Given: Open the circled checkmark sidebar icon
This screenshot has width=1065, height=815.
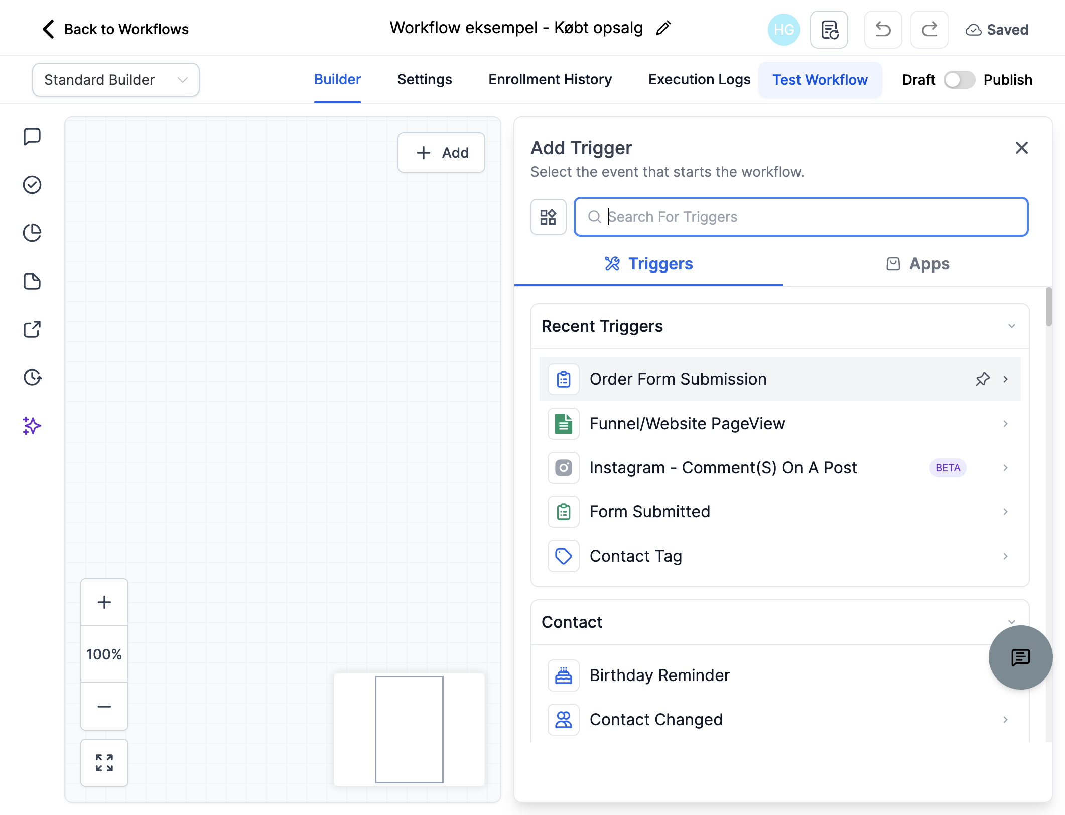Looking at the screenshot, I should pos(32,185).
